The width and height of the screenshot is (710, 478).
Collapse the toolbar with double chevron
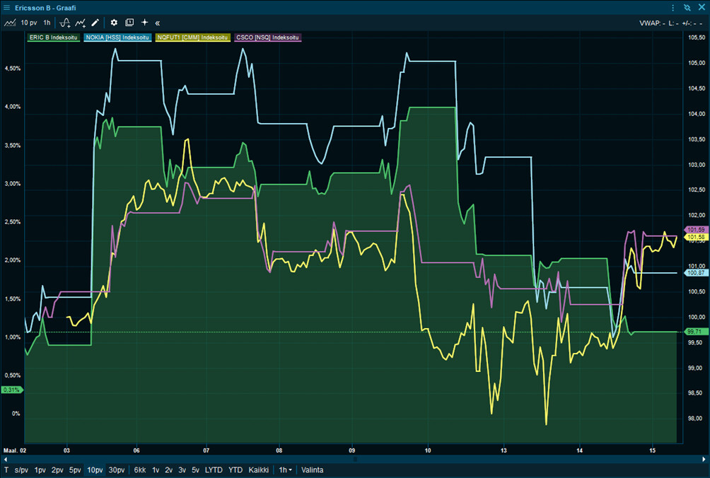[157, 23]
